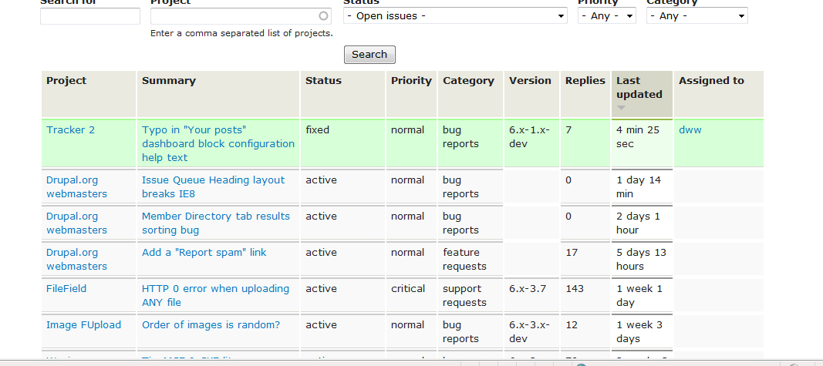Image resolution: width=823 pixels, height=366 pixels.
Task: Sort table by Replies column header
Action: coord(585,81)
